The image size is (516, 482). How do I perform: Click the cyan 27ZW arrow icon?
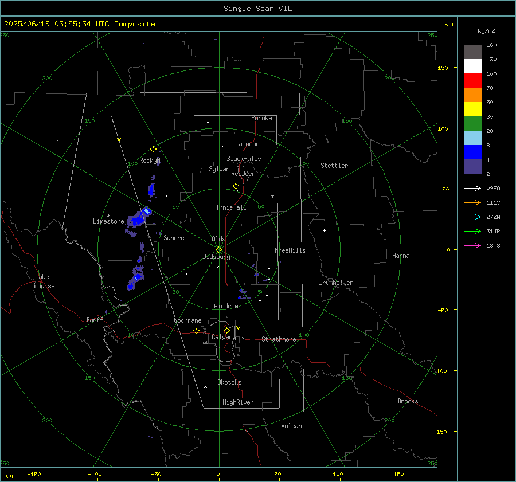pyautogui.click(x=472, y=217)
